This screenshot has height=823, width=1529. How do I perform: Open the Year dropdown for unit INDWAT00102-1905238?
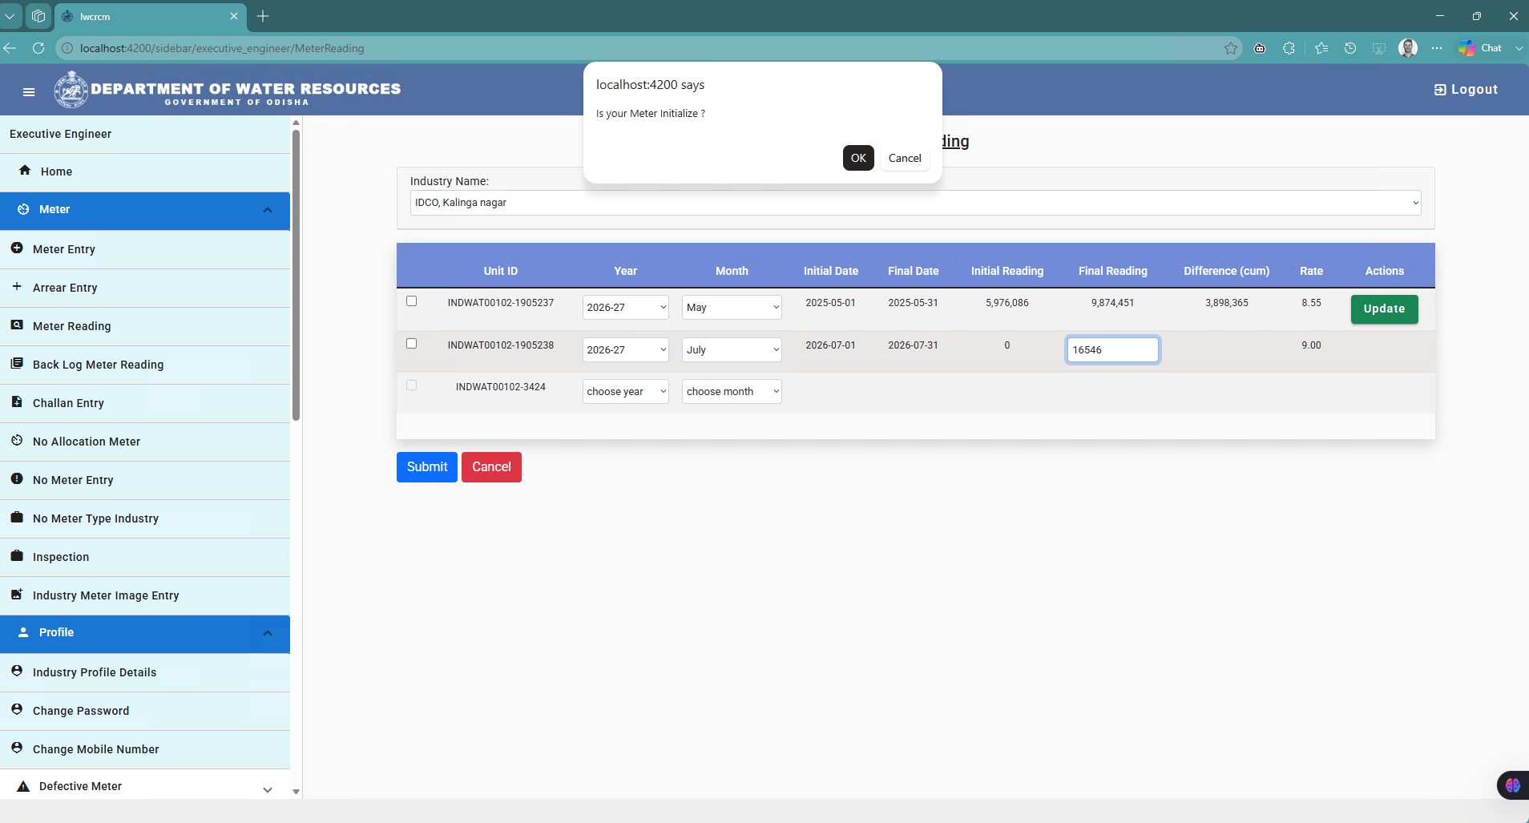pyautogui.click(x=626, y=350)
